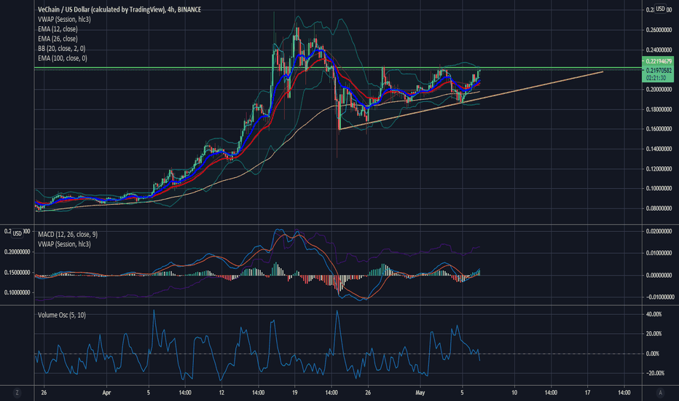Click the May label on the time axis
This screenshot has height=401, width=679.
click(420, 393)
